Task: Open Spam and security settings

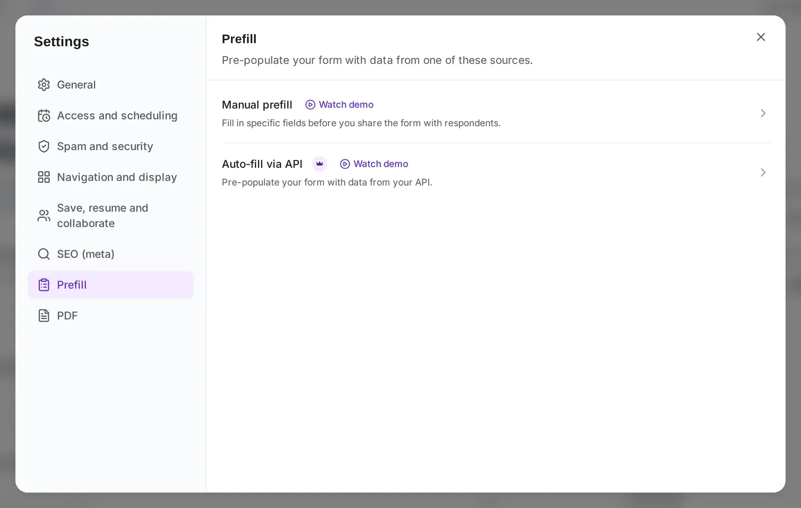Action: coord(111,146)
